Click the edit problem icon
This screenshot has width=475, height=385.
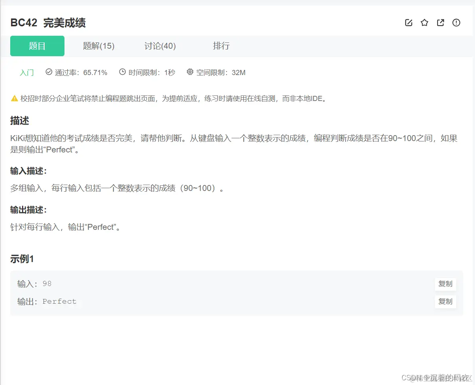coord(409,23)
